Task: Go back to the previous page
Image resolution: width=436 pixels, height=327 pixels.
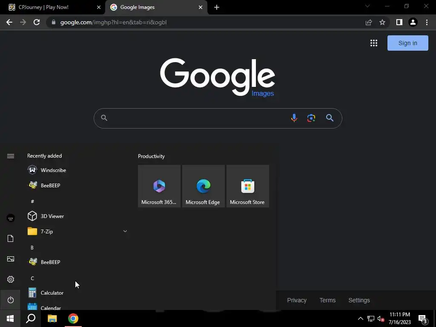Action: click(x=9, y=22)
